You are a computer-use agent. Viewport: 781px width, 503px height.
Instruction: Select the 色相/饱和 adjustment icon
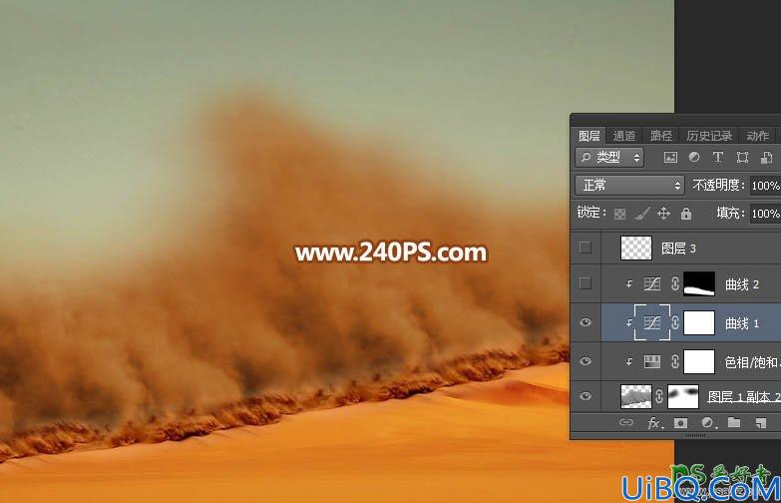click(x=652, y=361)
